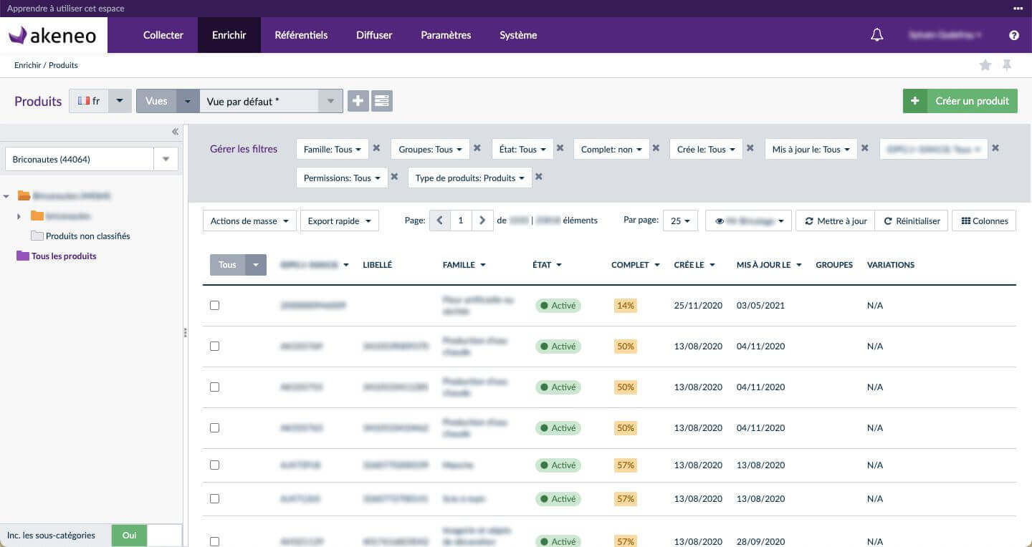Tick the checkbox of the 57% row
Image resolution: width=1032 pixels, height=547 pixels.
[x=214, y=465]
